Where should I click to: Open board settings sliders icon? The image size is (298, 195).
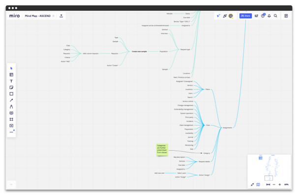[x=256, y=16]
